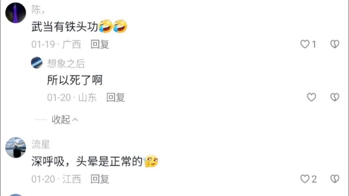This screenshot has width=349, height=196.
Task: Open 陈's profile avatar
Action: click(15, 13)
